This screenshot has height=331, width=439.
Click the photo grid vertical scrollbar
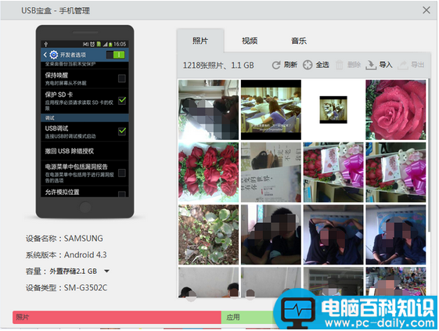pyautogui.click(x=428, y=155)
